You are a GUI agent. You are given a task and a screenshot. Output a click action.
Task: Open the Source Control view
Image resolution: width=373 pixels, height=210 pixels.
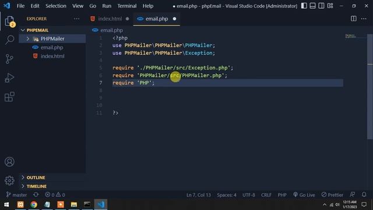click(9, 59)
